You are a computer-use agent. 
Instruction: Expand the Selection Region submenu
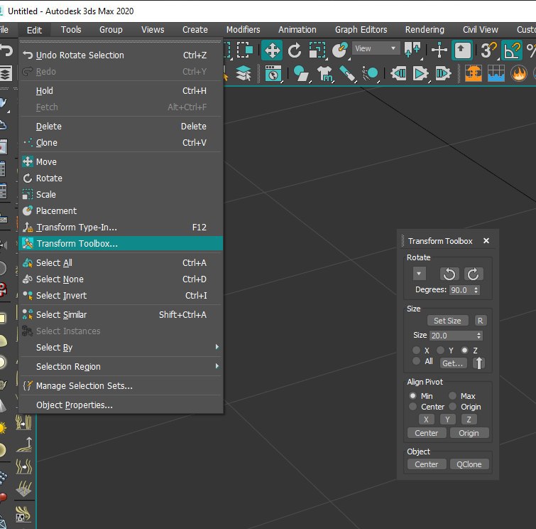121,367
